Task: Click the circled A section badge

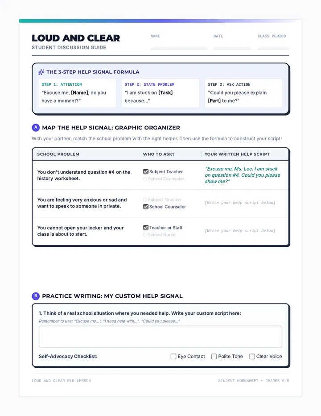Action: 36,128
